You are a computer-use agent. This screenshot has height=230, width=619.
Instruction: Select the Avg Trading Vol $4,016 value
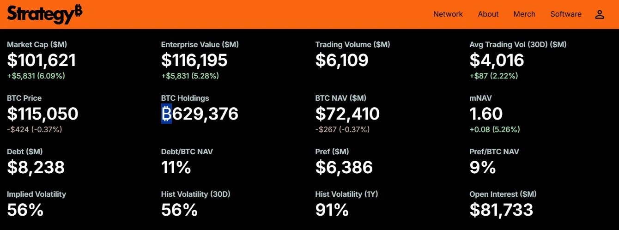(x=497, y=60)
